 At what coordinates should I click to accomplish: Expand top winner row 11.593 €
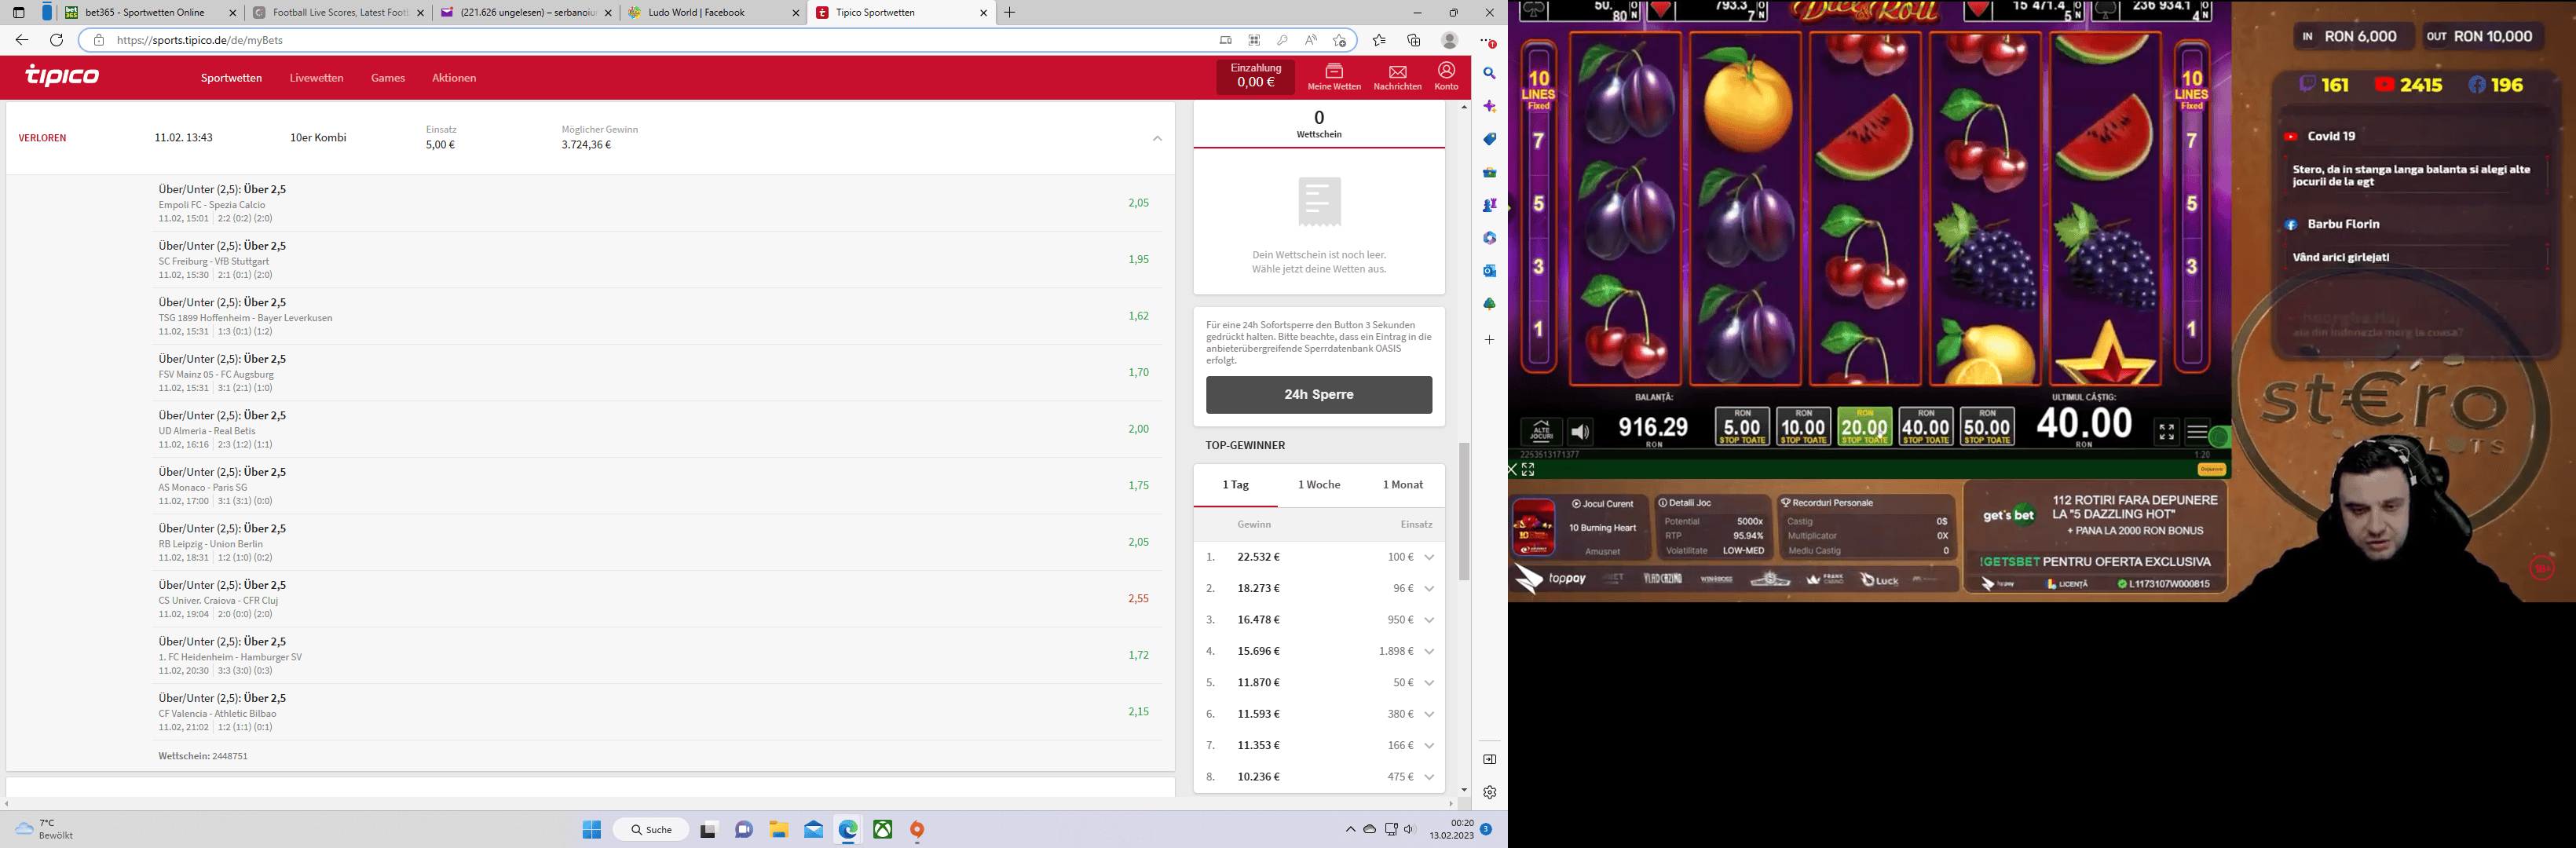[1429, 714]
